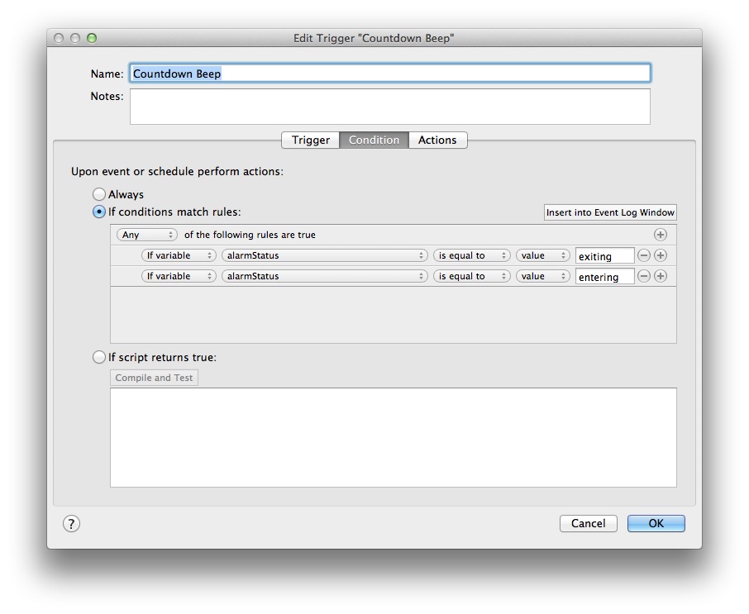Open the Any/All rules dropdown
Screen dimensions: 749x614
click(x=147, y=235)
